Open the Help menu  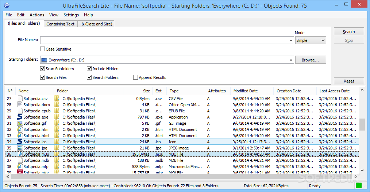tap(89, 15)
